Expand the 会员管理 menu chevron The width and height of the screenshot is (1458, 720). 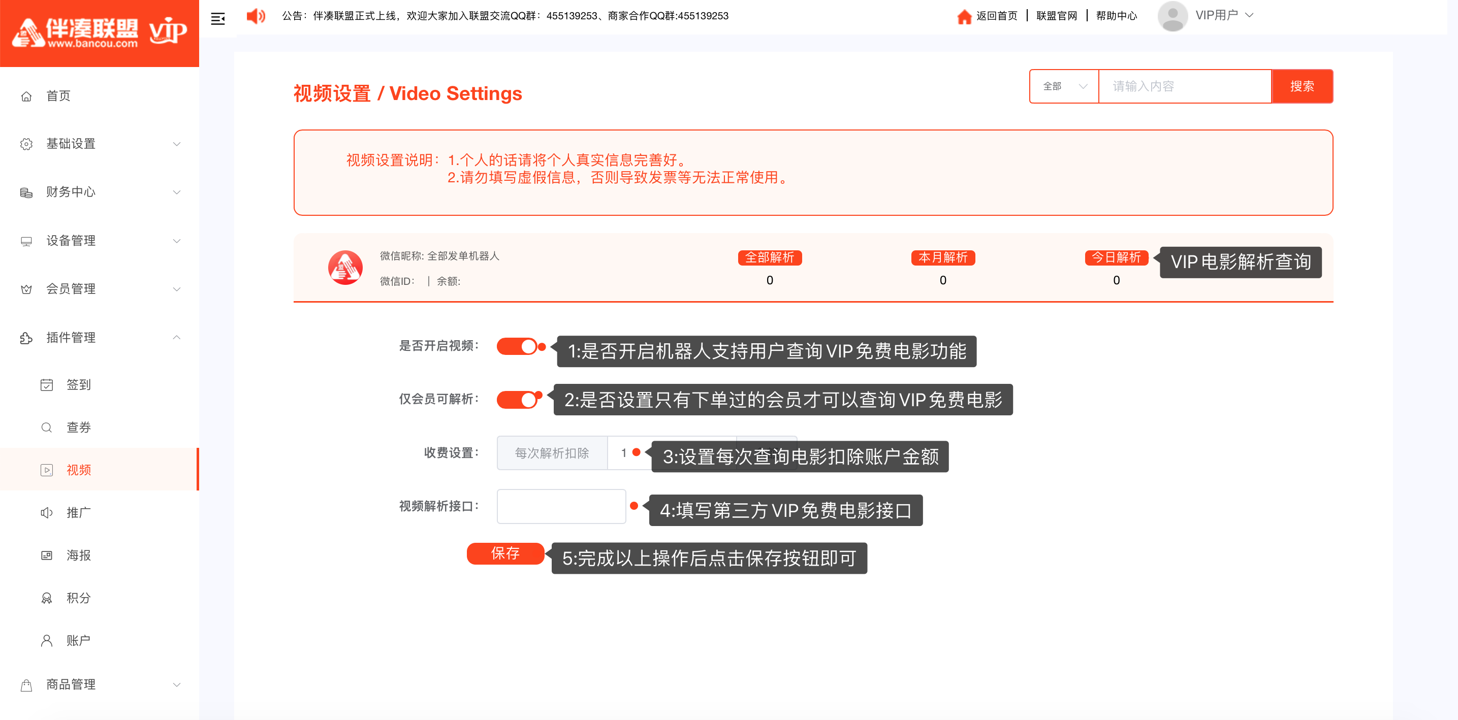(177, 289)
